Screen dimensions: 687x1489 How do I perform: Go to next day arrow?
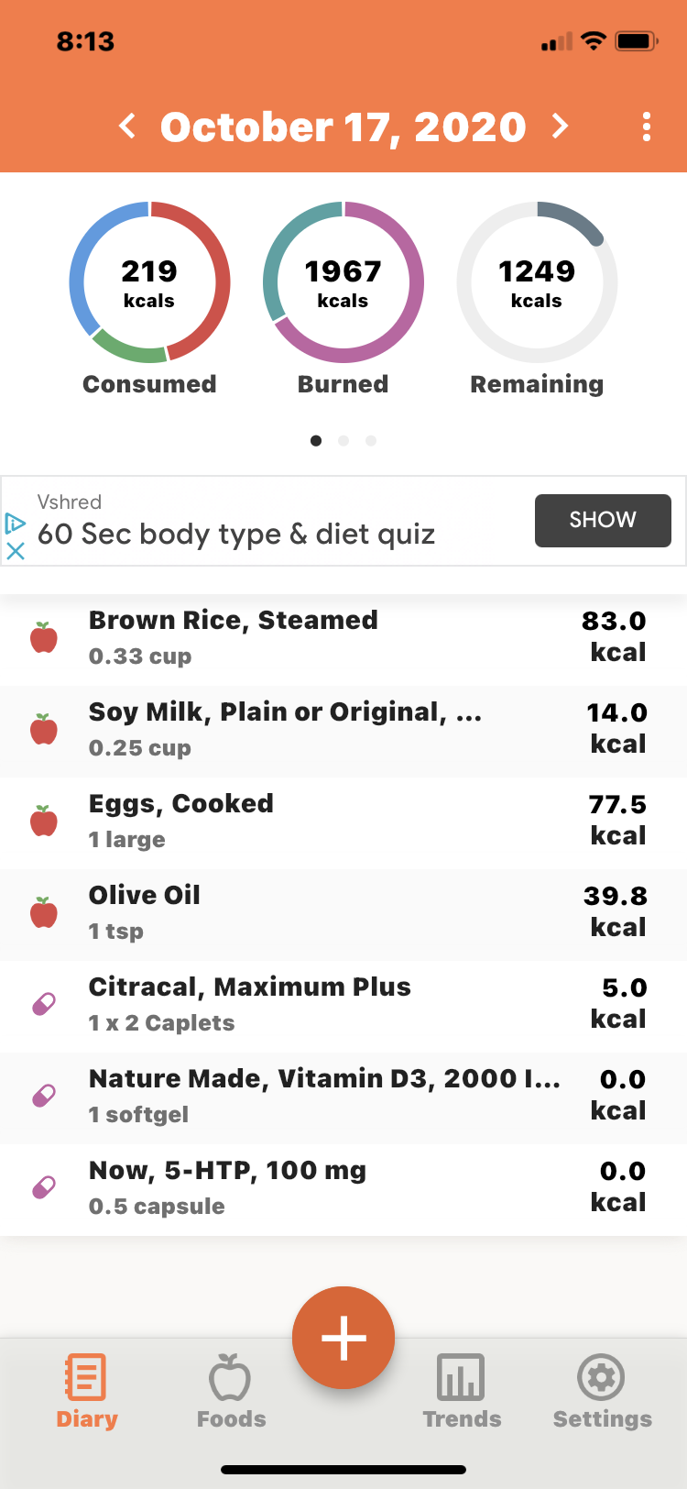point(560,126)
